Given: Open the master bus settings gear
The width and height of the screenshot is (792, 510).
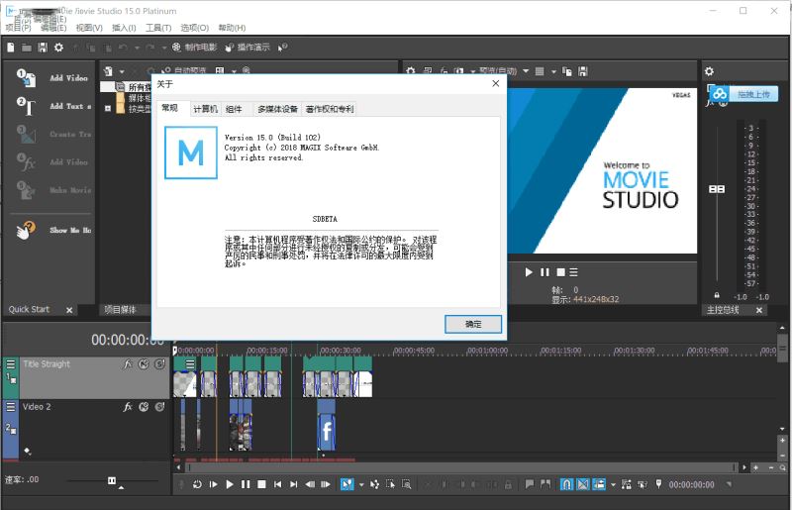Looking at the screenshot, I should point(709,71).
